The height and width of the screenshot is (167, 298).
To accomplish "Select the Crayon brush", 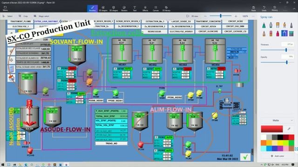I will [x=278, y=33].
